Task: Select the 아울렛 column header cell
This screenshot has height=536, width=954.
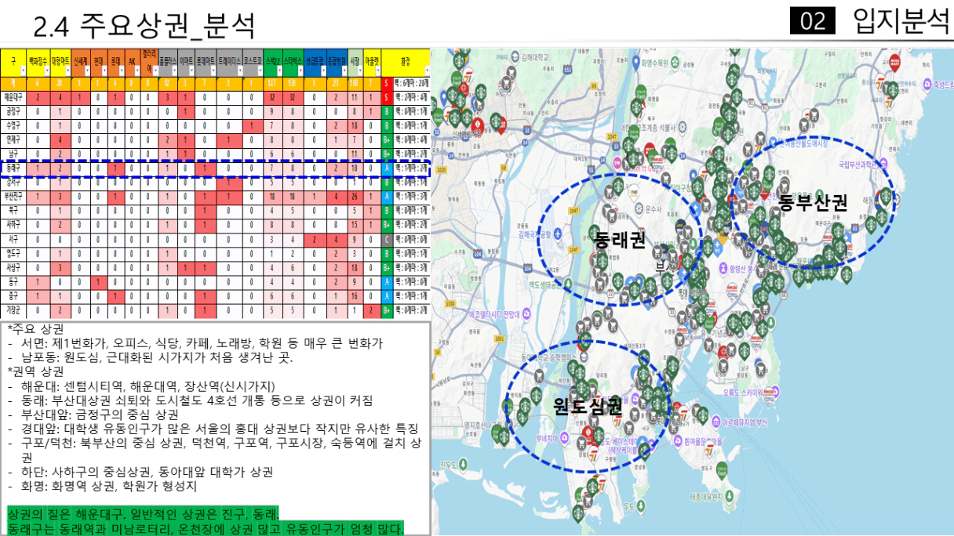Action: coord(373,62)
